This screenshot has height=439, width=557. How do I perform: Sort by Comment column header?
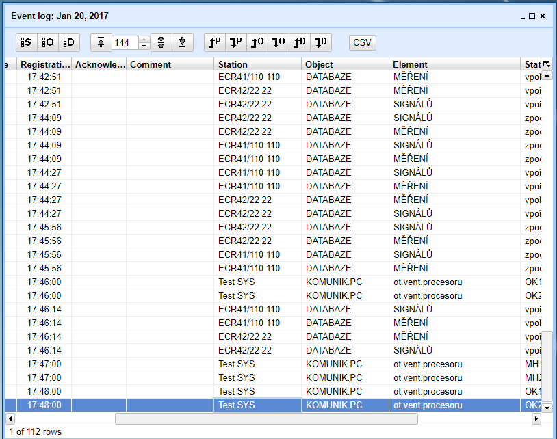coord(170,64)
